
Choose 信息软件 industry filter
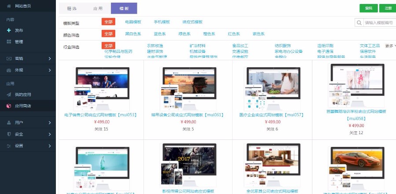[368, 51]
